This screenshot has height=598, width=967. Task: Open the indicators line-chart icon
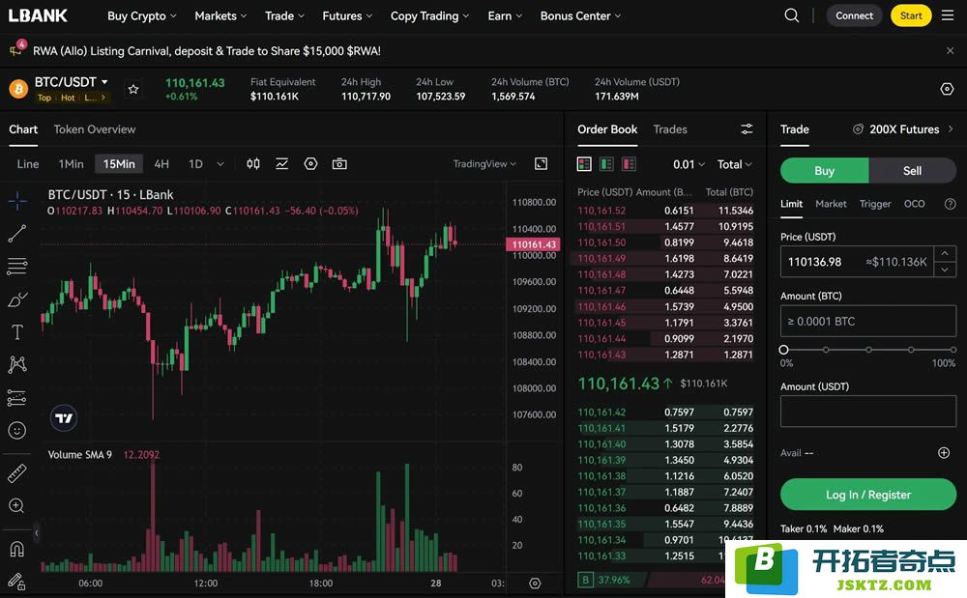281,164
